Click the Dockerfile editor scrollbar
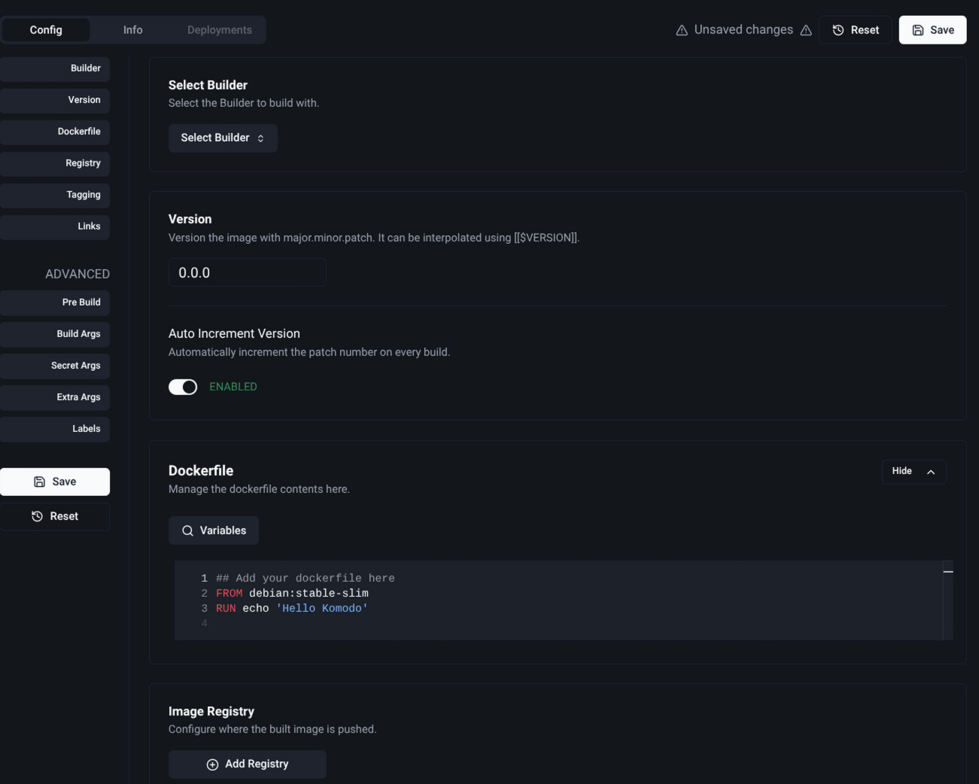The width and height of the screenshot is (979, 784). coord(947,600)
